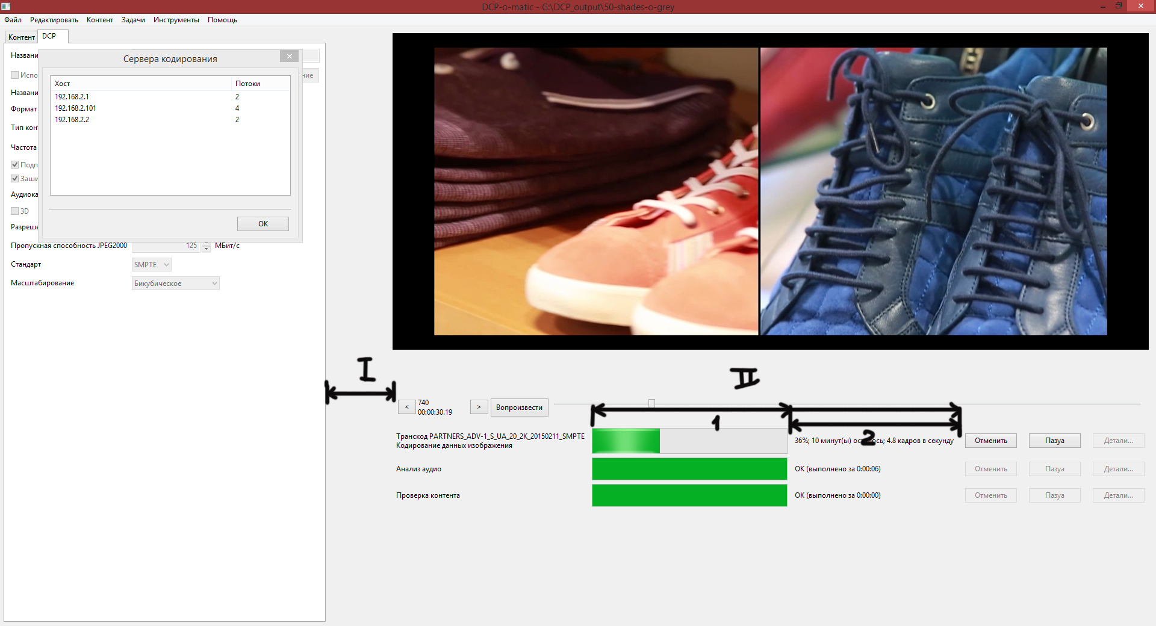Click the DCP-o-matic app icon in title bar
This screenshot has height=626, width=1156.
[x=5, y=7]
